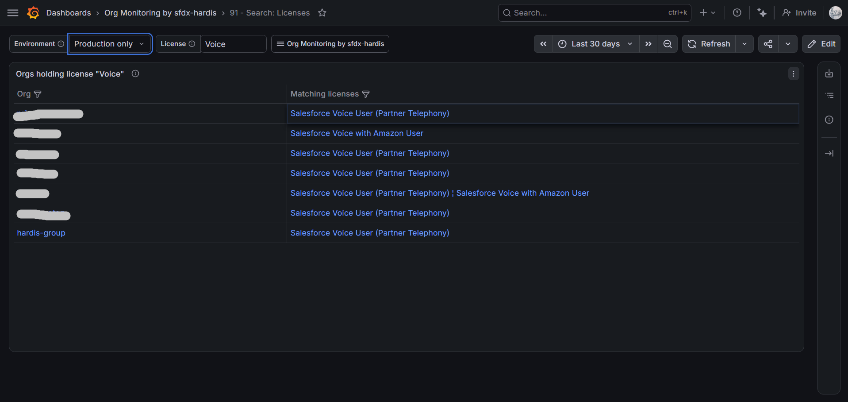The image size is (848, 402).
Task: Click the export icon in right sidebar
Action: pos(829,73)
